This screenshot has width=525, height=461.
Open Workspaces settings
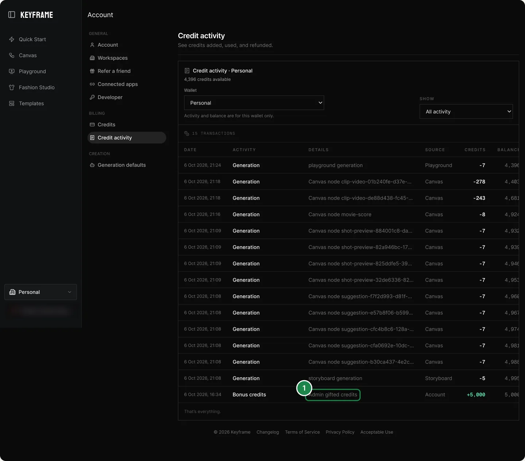click(113, 58)
